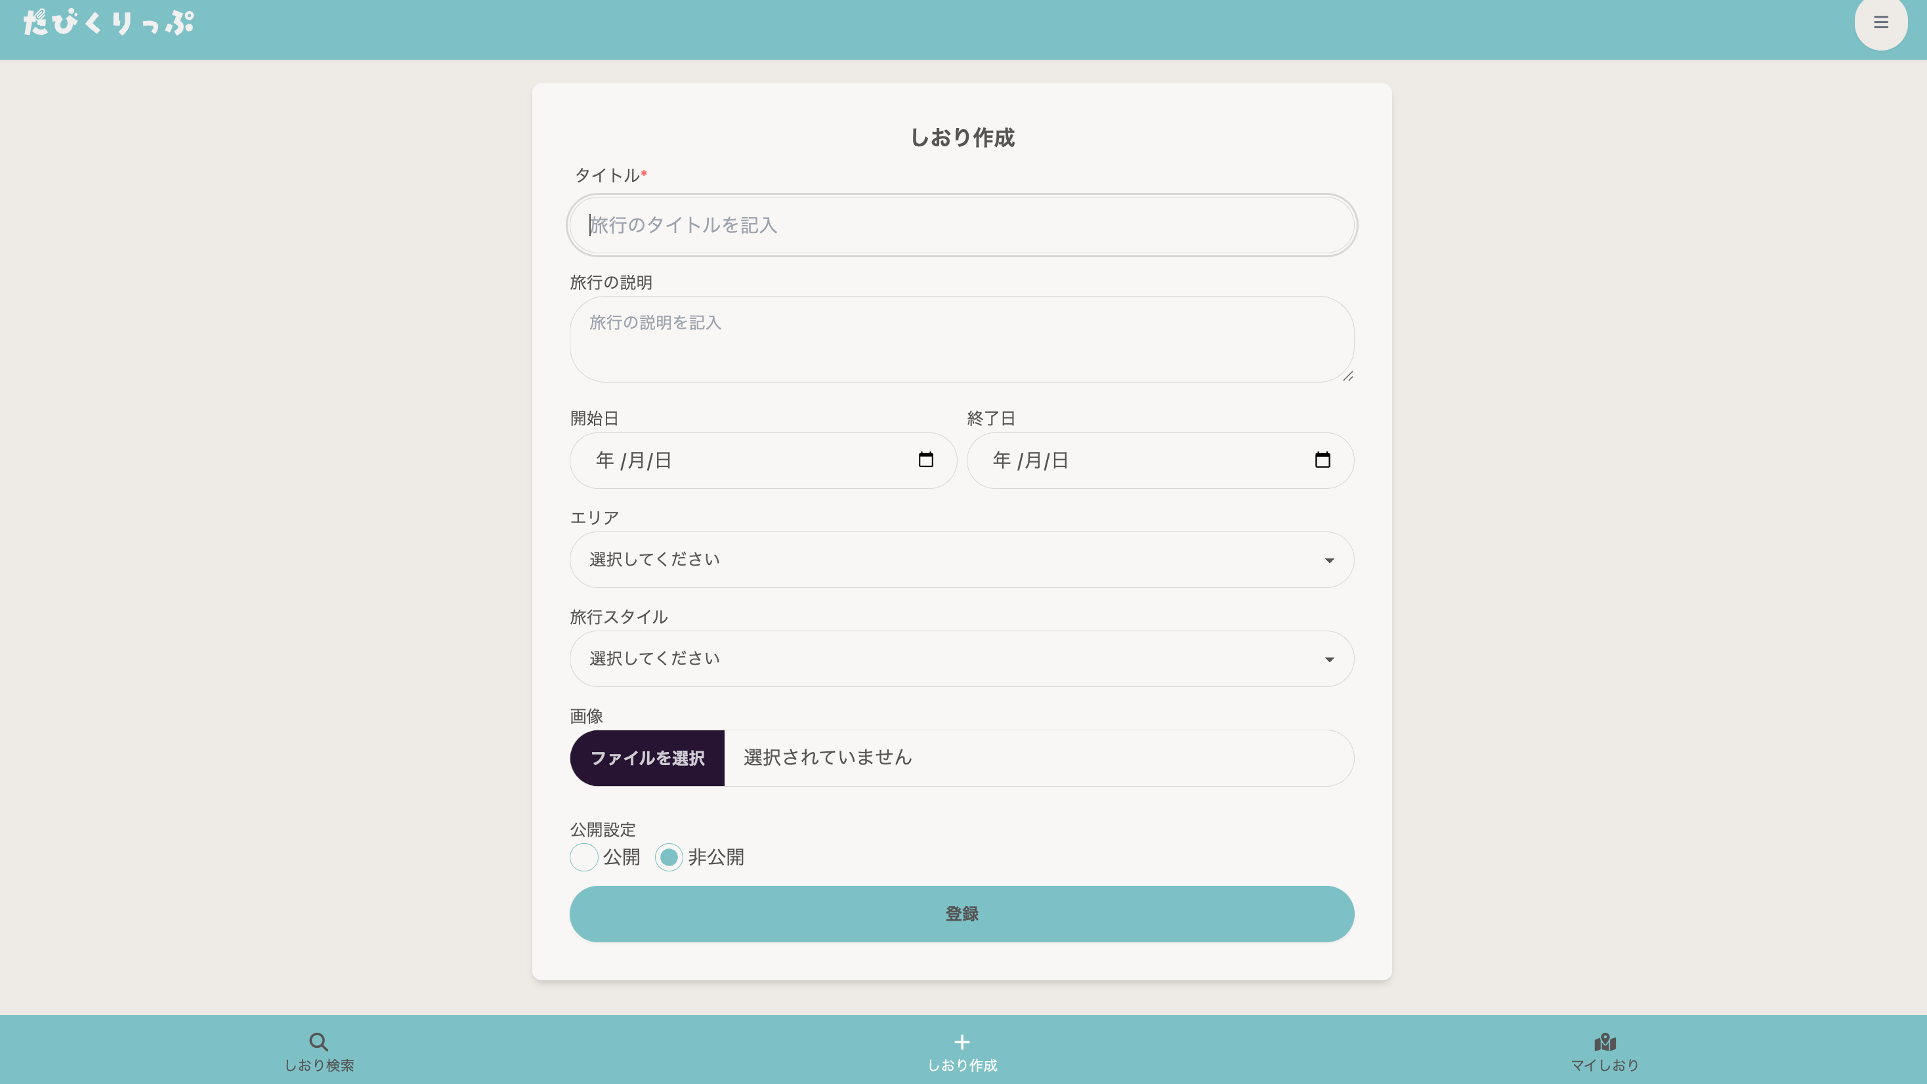Click the ファイルを選択 button
Viewport: 1927px width, 1084px height.
[647, 758]
